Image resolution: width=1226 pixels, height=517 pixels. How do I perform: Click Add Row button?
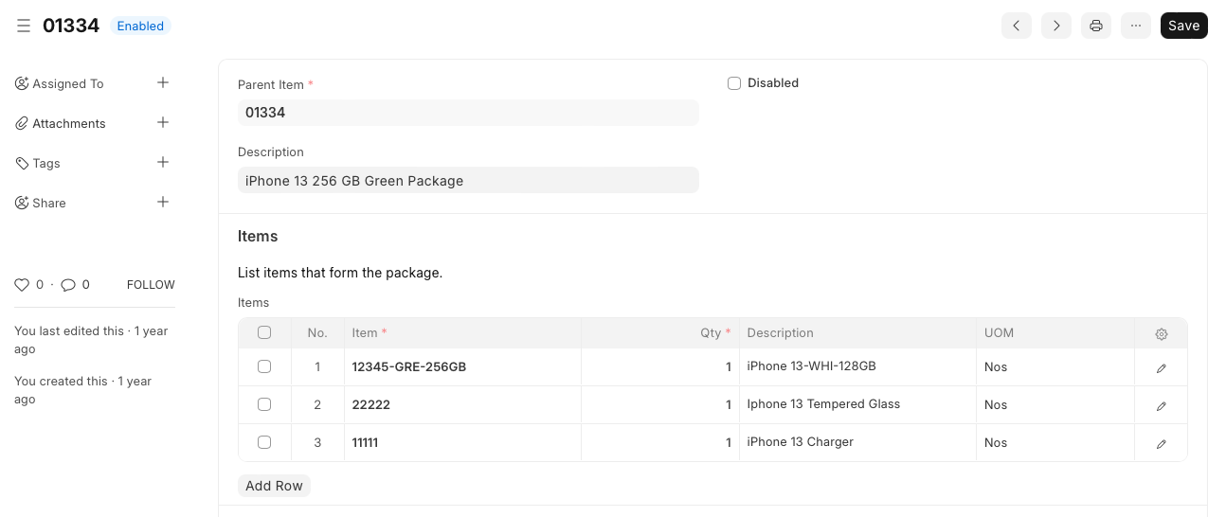[274, 486]
